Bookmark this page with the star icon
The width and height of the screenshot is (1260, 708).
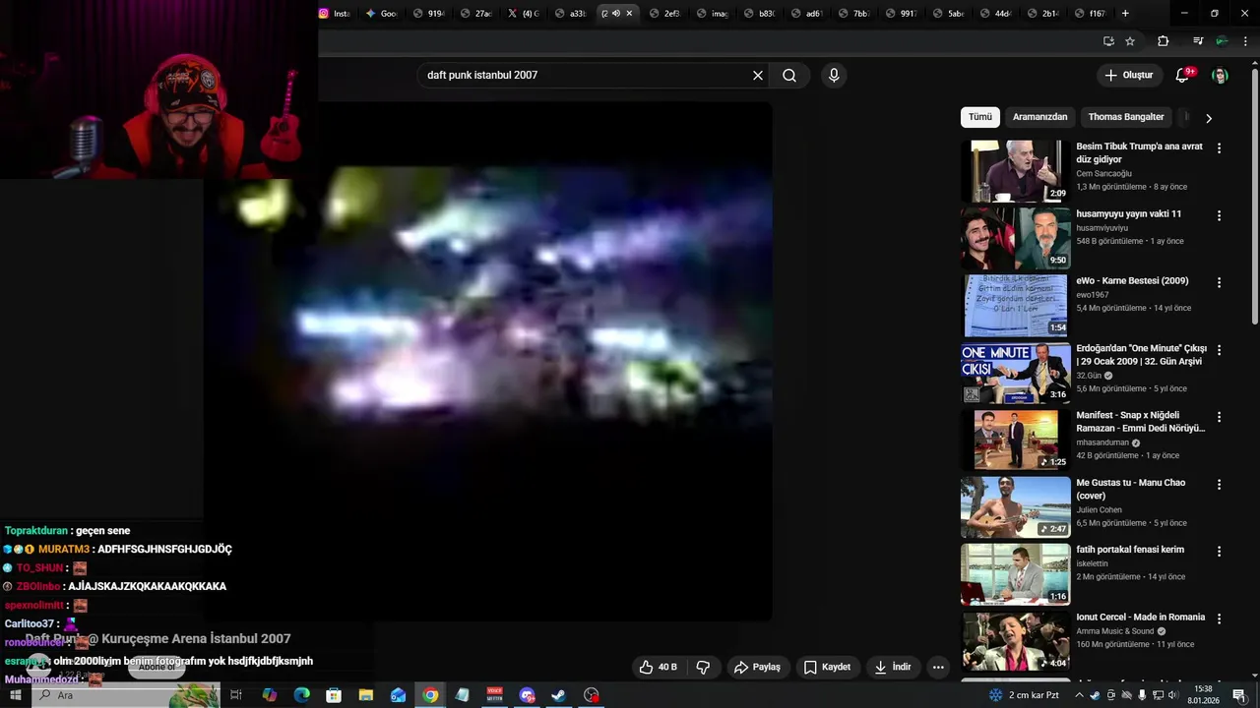(1130, 41)
